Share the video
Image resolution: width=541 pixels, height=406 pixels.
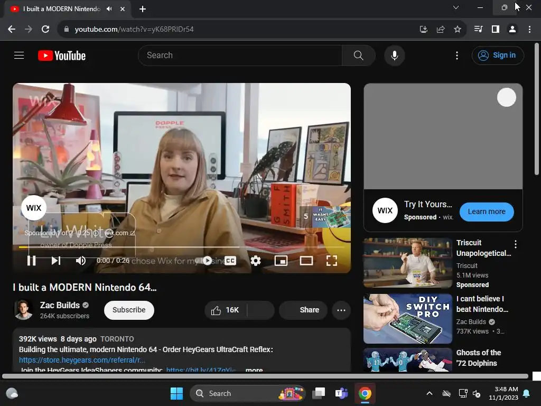[x=304, y=310]
